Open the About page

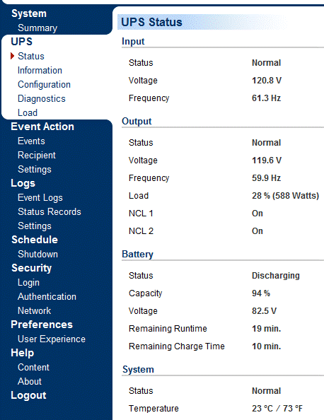(x=30, y=381)
